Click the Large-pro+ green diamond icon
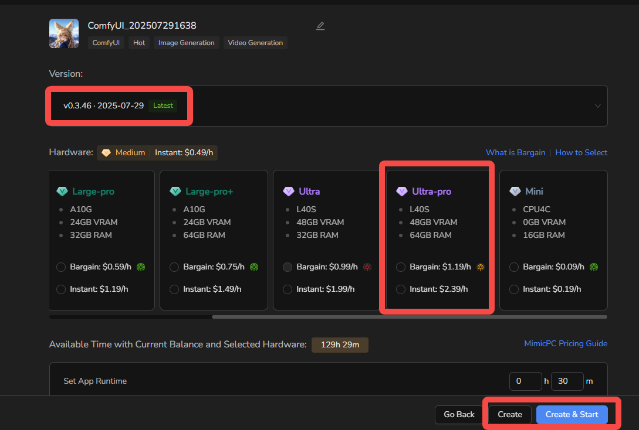 pyautogui.click(x=175, y=191)
